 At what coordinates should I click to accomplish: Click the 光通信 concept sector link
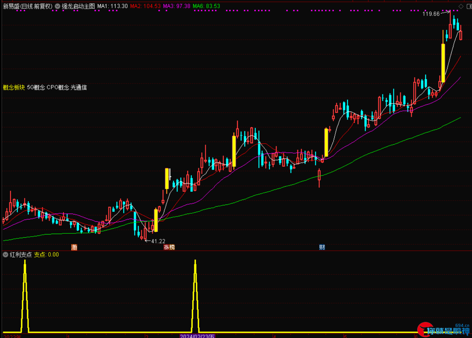[79, 87]
